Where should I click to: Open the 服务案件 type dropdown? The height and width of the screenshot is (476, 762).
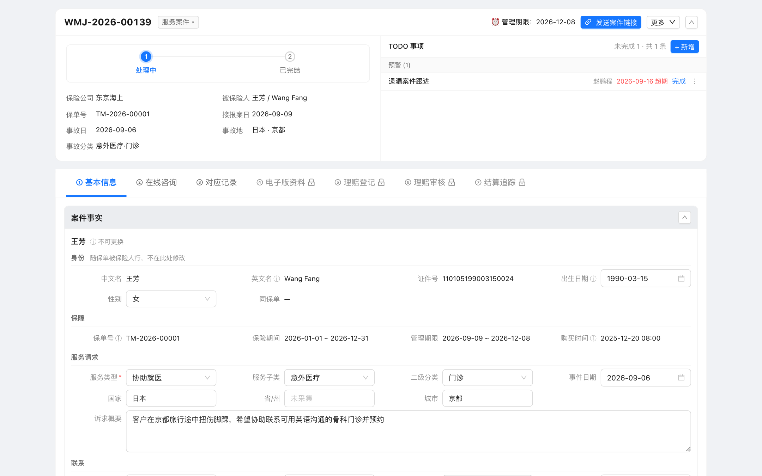coord(178,22)
